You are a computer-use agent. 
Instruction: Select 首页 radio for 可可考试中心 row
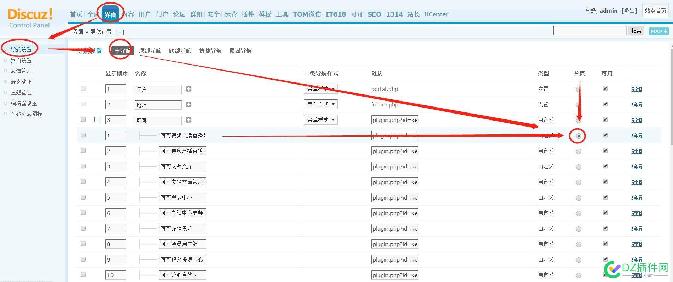click(579, 198)
